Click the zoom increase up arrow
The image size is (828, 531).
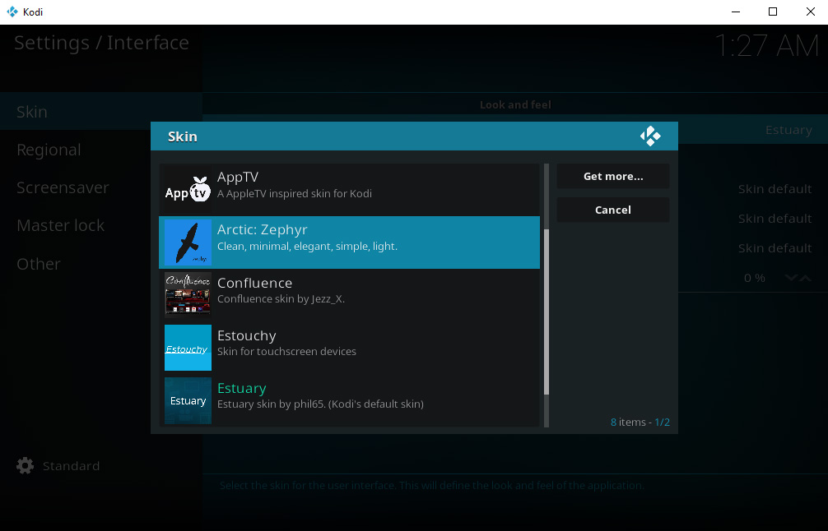coord(805,278)
